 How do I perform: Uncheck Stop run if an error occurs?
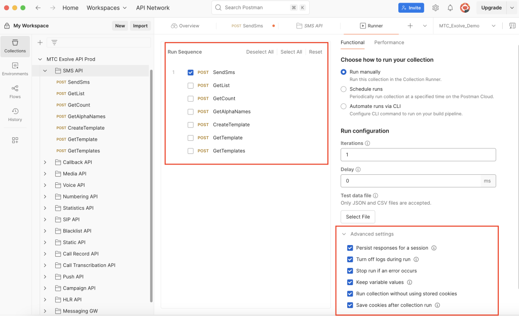click(350, 271)
